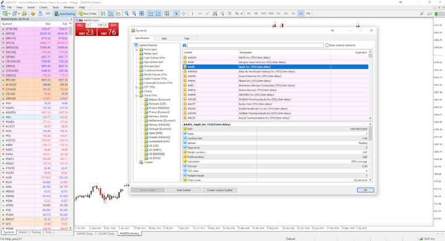This screenshot has height=241, width=445.
Task: Expand the ETF CFDs tree node
Action: click(x=137, y=87)
